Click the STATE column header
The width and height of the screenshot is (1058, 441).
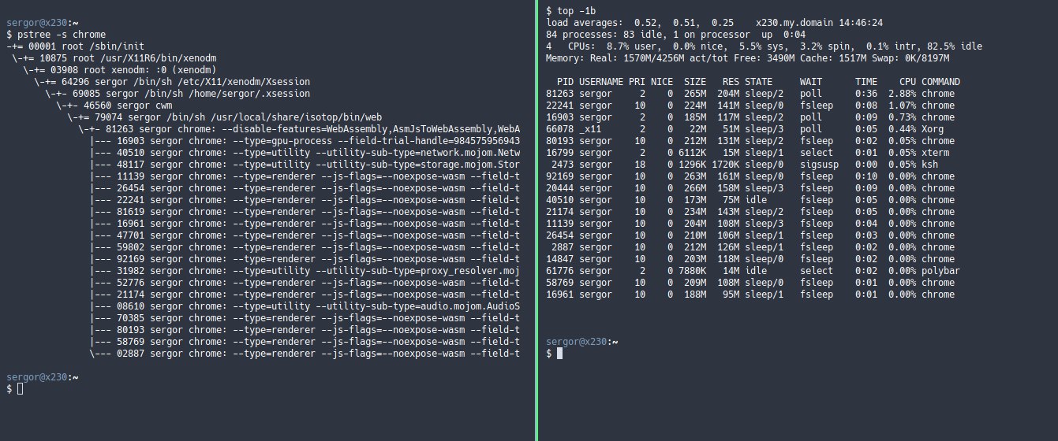[758, 82]
